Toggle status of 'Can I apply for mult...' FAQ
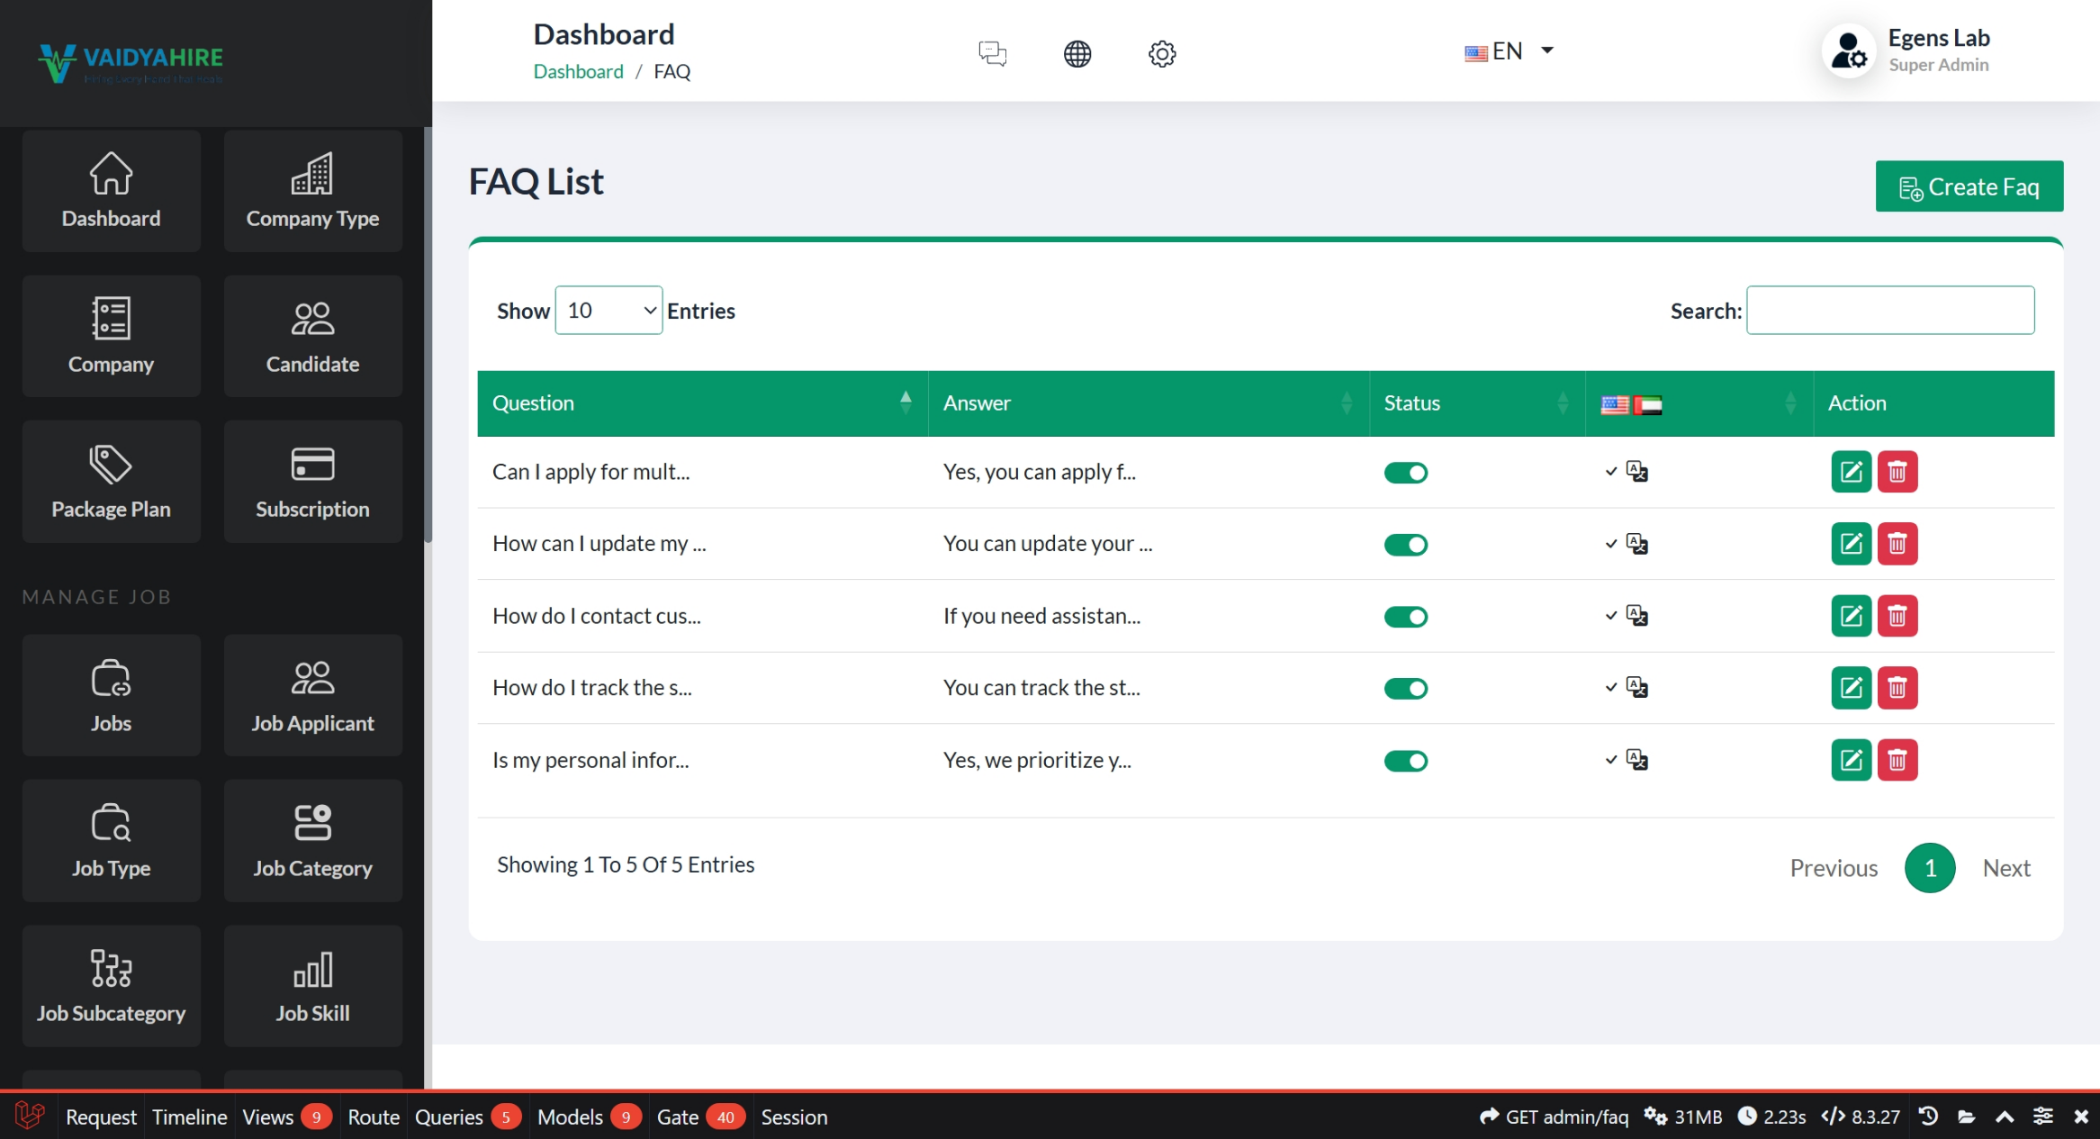 1405,473
